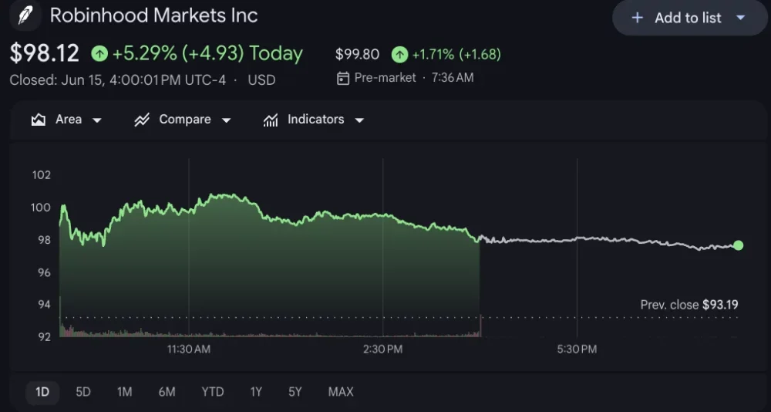The image size is (771, 412).
Task: Open the Add to list dropdown arrow
Action: [x=740, y=19]
